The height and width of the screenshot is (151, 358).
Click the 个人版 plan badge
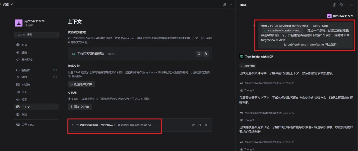pos(29,25)
